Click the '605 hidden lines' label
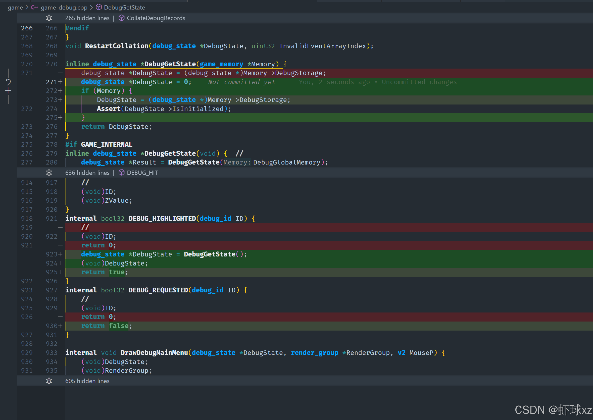 87,381
